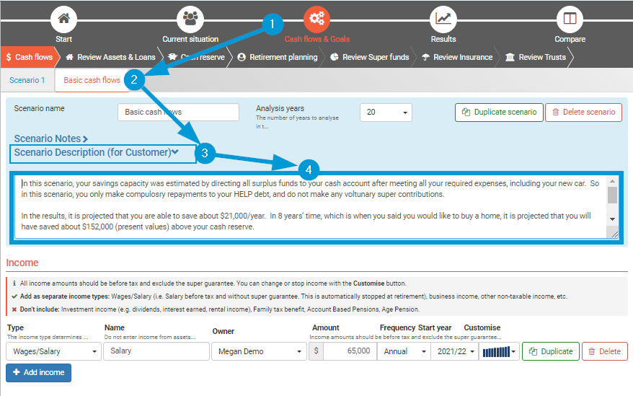Open the Current situation people icon

[x=190, y=18]
